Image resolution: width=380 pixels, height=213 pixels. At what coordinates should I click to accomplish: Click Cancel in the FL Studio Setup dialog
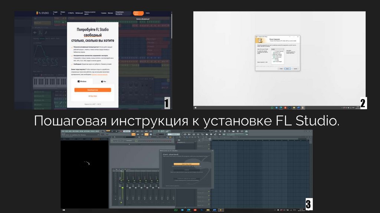click(x=295, y=69)
